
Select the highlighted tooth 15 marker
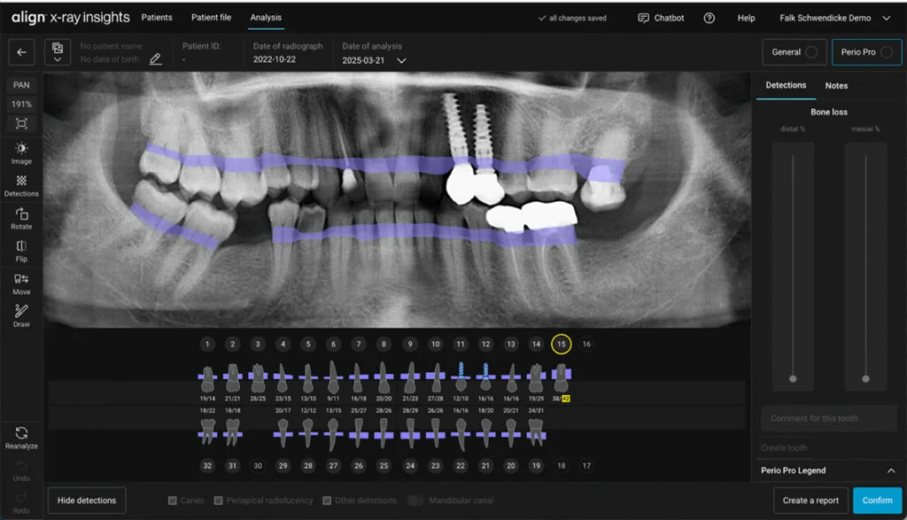point(561,344)
